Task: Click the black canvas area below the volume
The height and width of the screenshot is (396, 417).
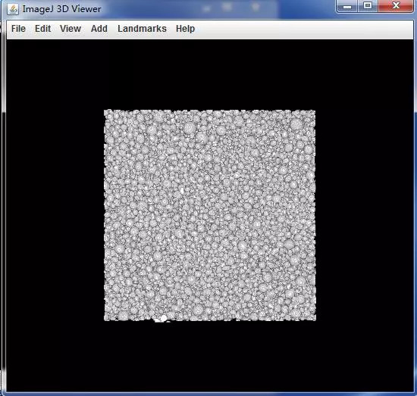Action: [210, 356]
